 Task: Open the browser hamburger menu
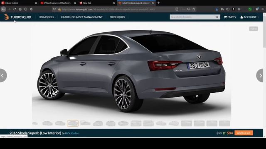tap(263, 9)
